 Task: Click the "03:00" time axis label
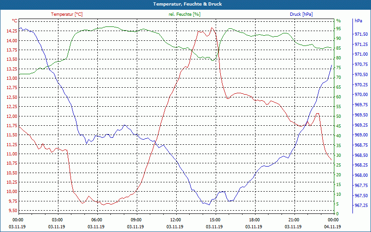point(57,220)
